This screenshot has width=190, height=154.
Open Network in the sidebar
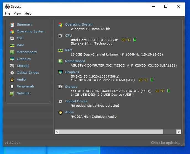(x=23, y=93)
